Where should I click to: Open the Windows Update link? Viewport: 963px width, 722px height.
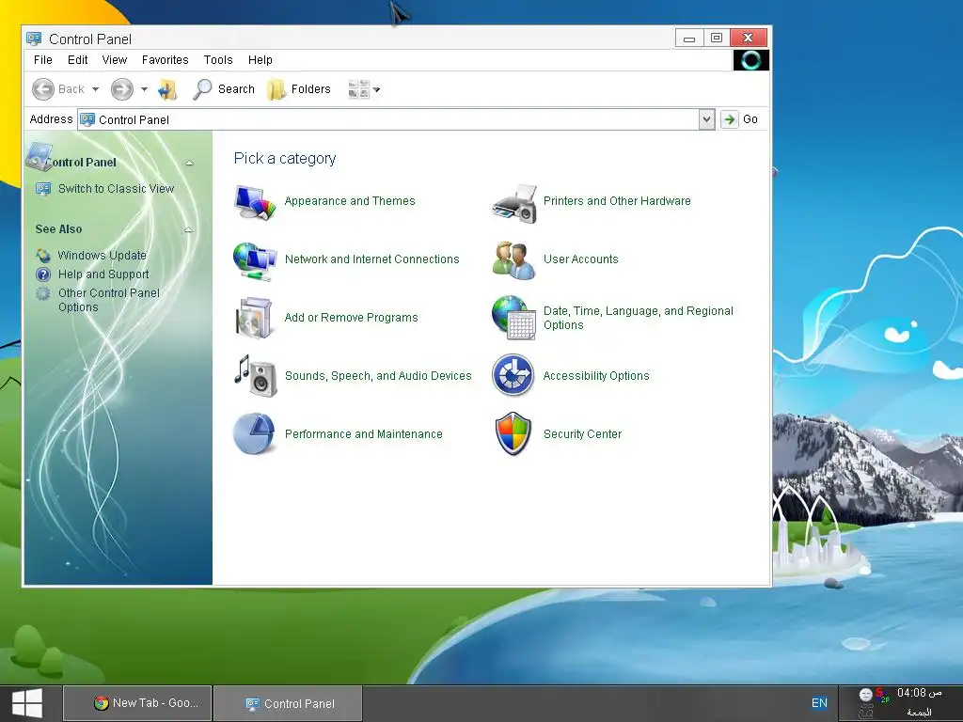coord(102,256)
